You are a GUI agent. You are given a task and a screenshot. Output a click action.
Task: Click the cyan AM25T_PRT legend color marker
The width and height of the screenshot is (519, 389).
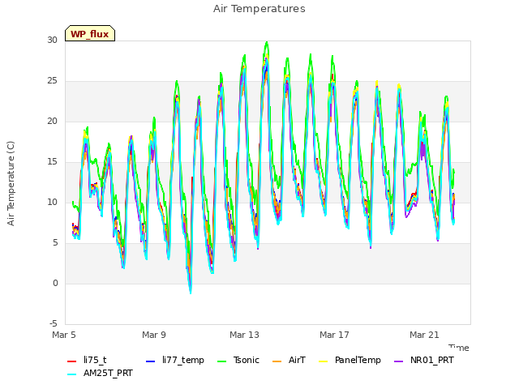pos(72,374)
